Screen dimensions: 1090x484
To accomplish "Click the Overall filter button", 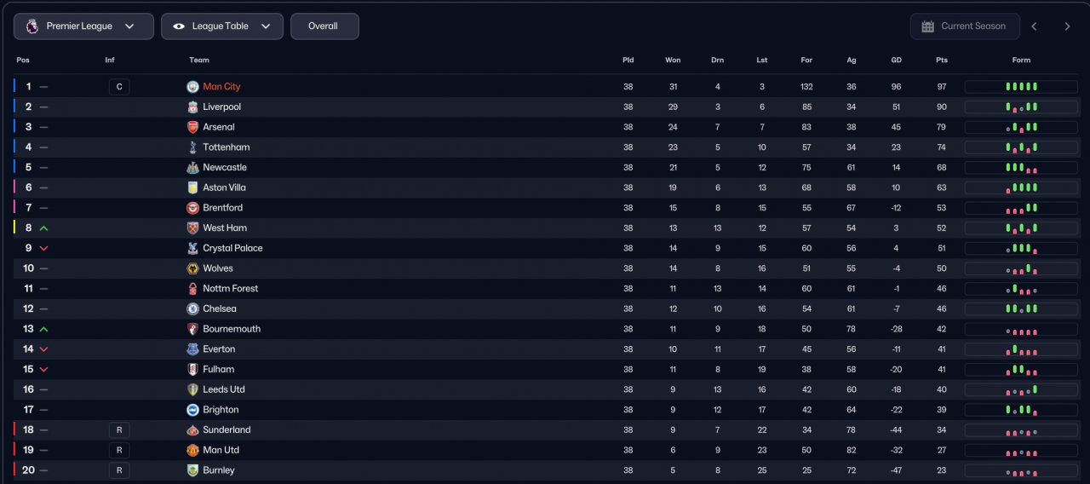I will [x=324, y=26].
